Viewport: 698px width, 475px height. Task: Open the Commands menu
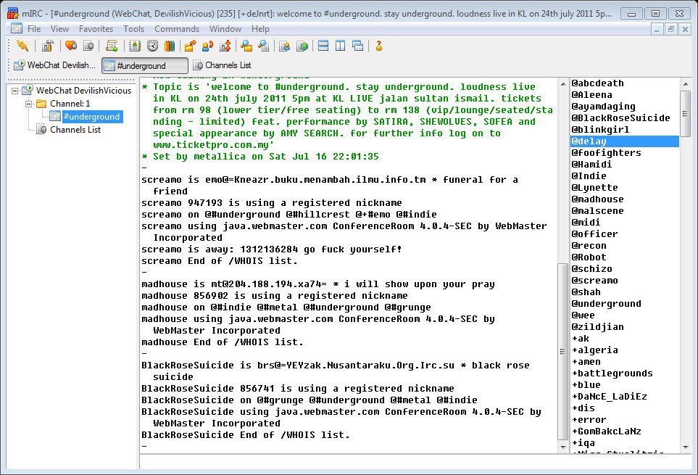pos(176,29)
